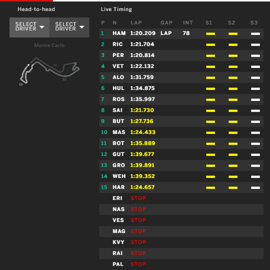Click SAI's yellow lap time 1:21.730
The width and height of the screenshot is (270, 270).
142,110
